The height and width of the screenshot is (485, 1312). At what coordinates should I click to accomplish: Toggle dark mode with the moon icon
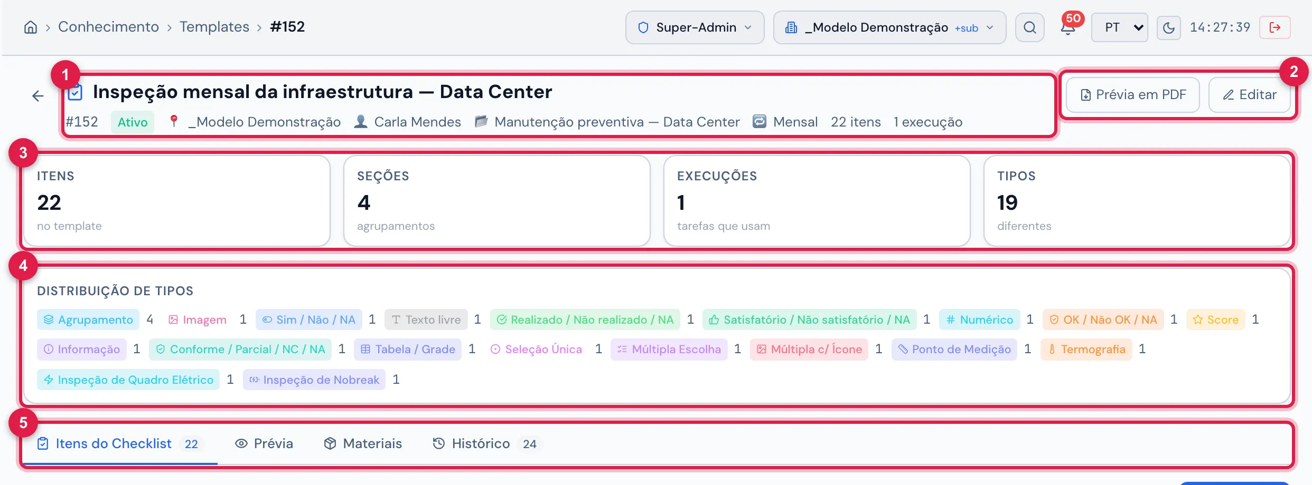1168,27
